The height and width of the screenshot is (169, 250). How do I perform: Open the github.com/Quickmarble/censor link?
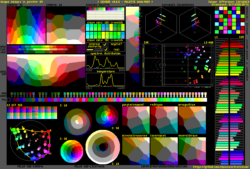[x=221, y=167]
